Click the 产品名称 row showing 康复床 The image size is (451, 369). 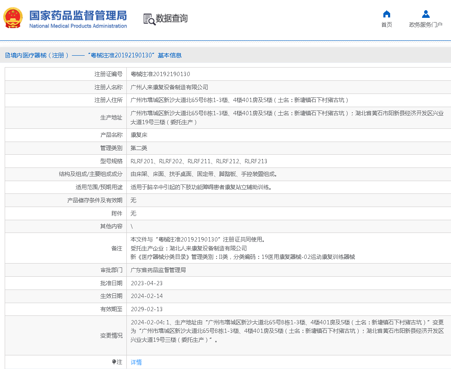(x=139, y=134)
